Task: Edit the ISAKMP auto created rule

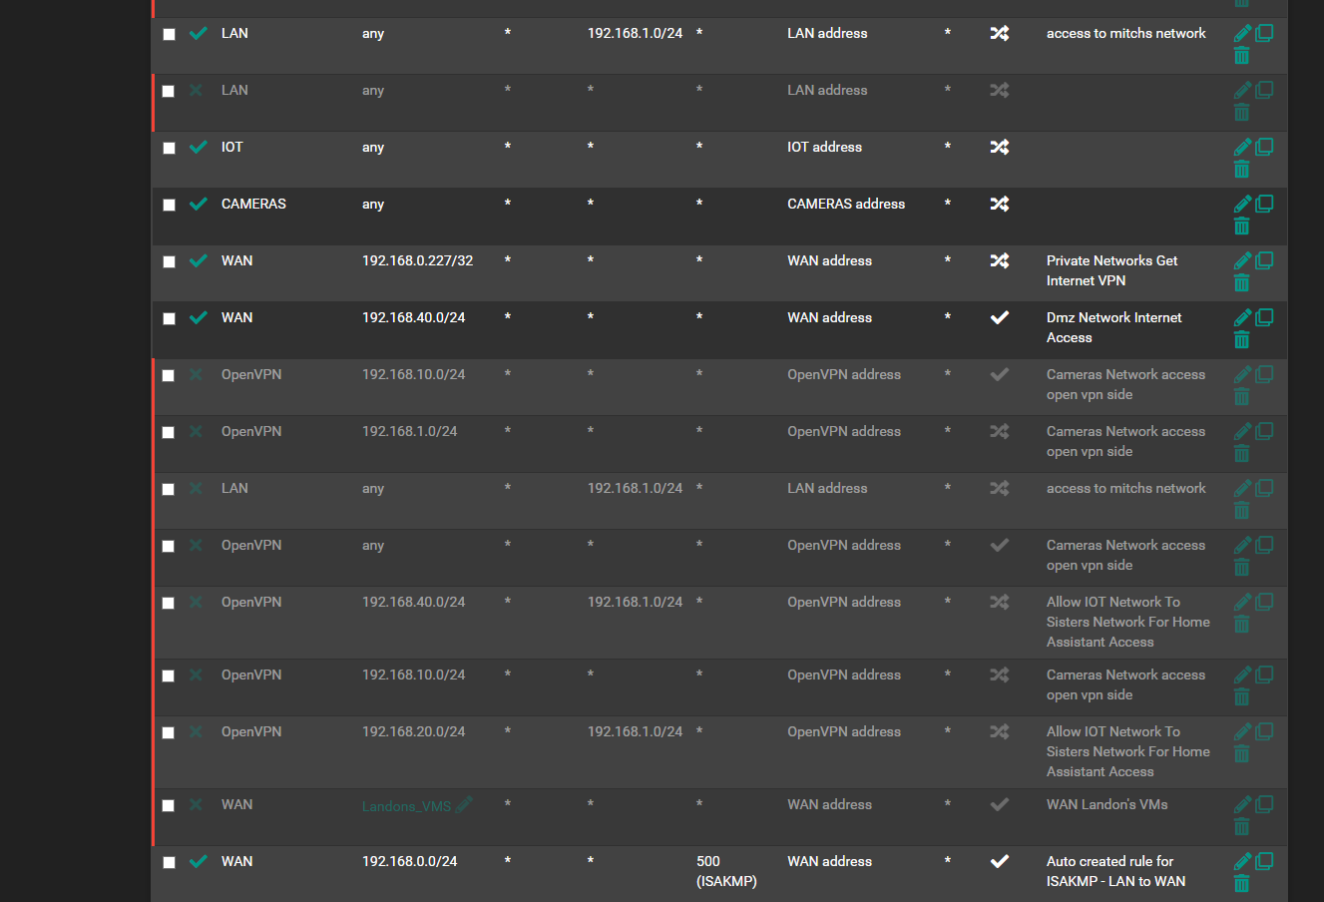Action: pyautogui.click(x=1242, y=861)
